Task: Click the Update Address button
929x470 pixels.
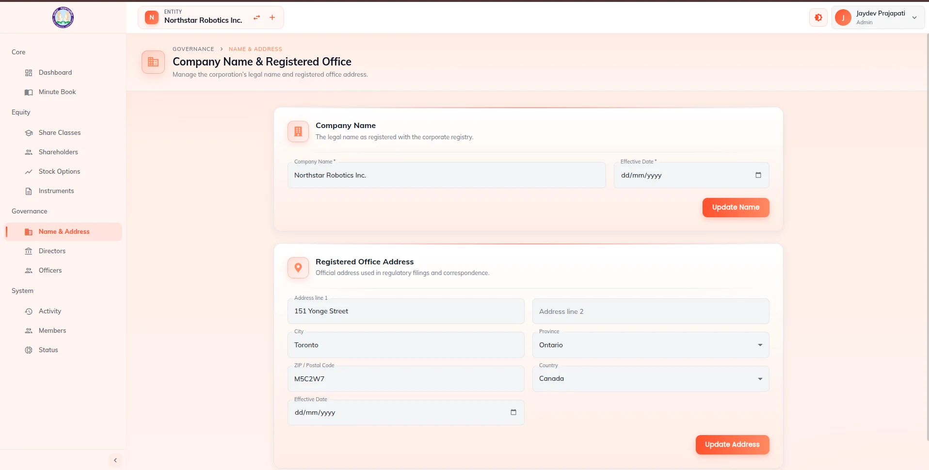Action: (x=732, y=445)
